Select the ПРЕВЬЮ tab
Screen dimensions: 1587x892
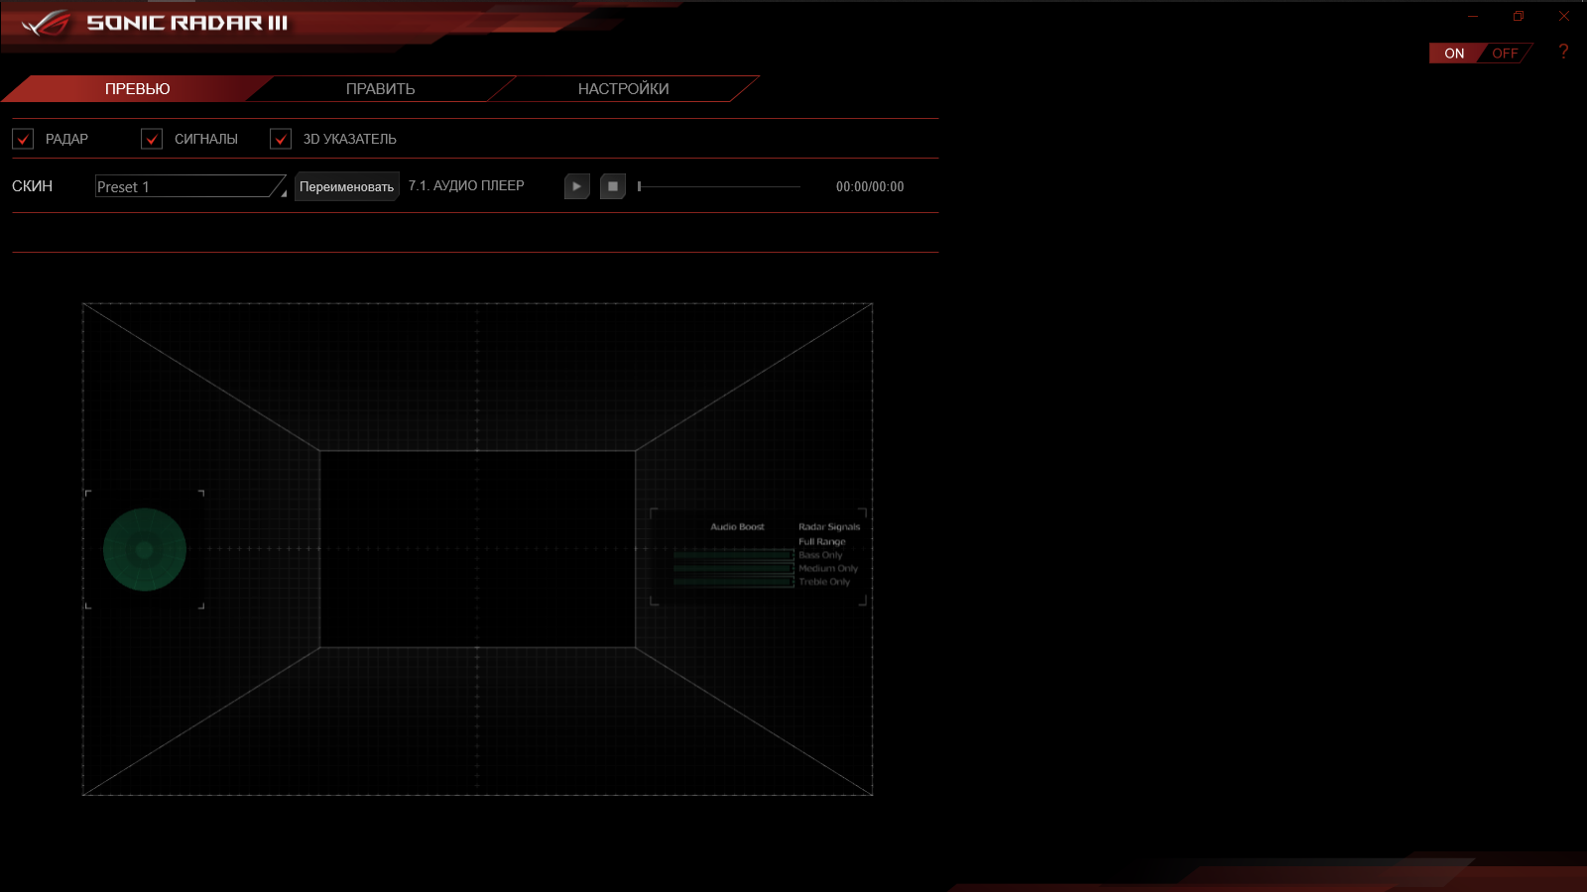coord(137,89)
